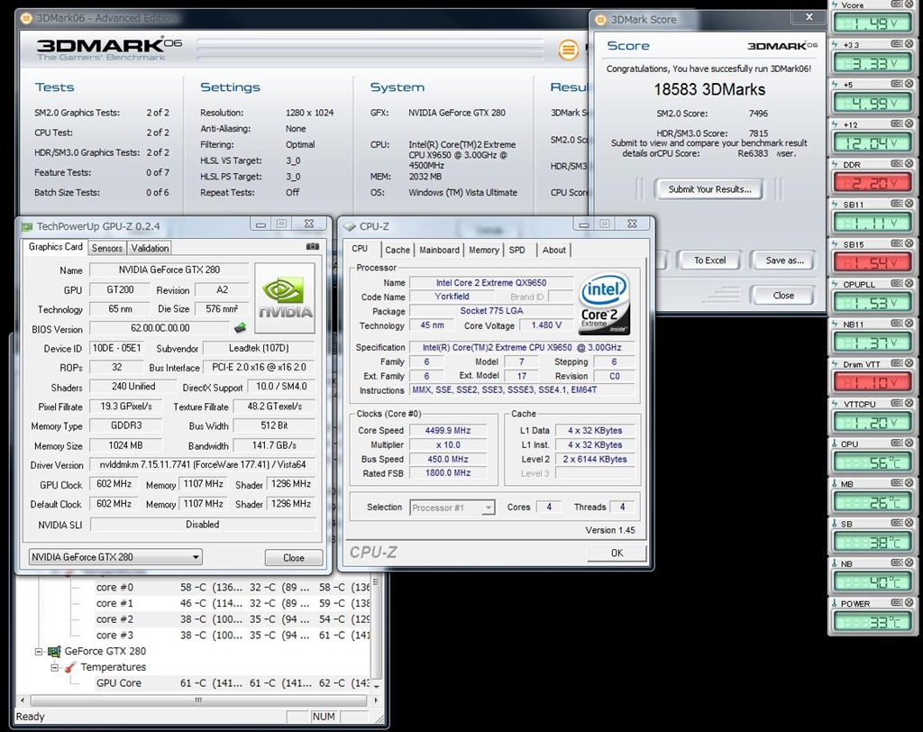Click the Ready status bar text

click(x=30, y=717)
